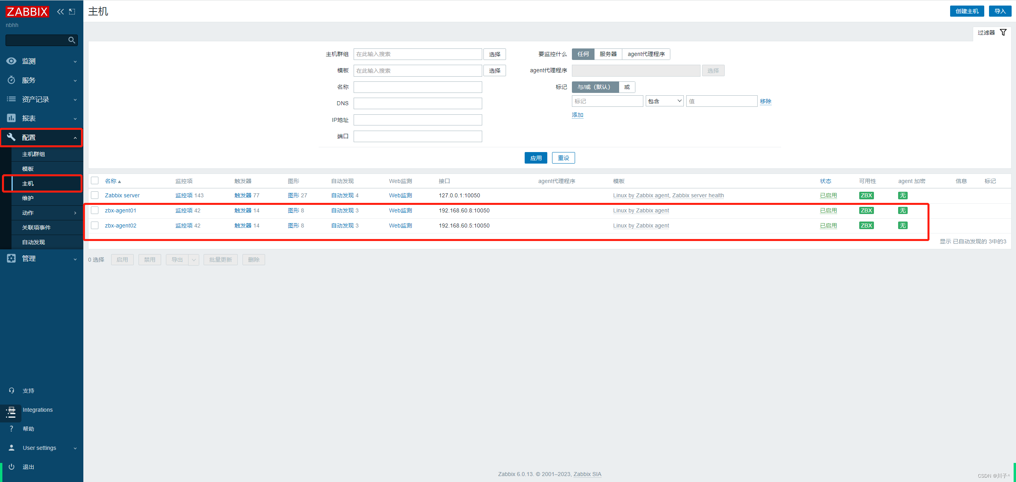This screenshot has width=1016, height=482.
Task: Click ZBX availability badge for zbx-agent02
Action: pos(866,226)
